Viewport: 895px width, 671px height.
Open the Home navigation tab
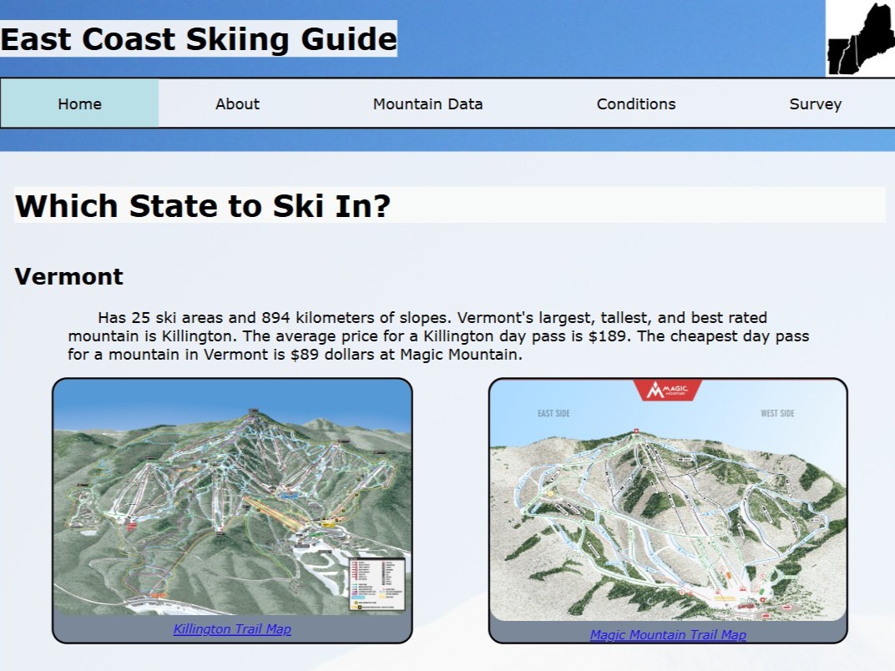tap(80, 103)
